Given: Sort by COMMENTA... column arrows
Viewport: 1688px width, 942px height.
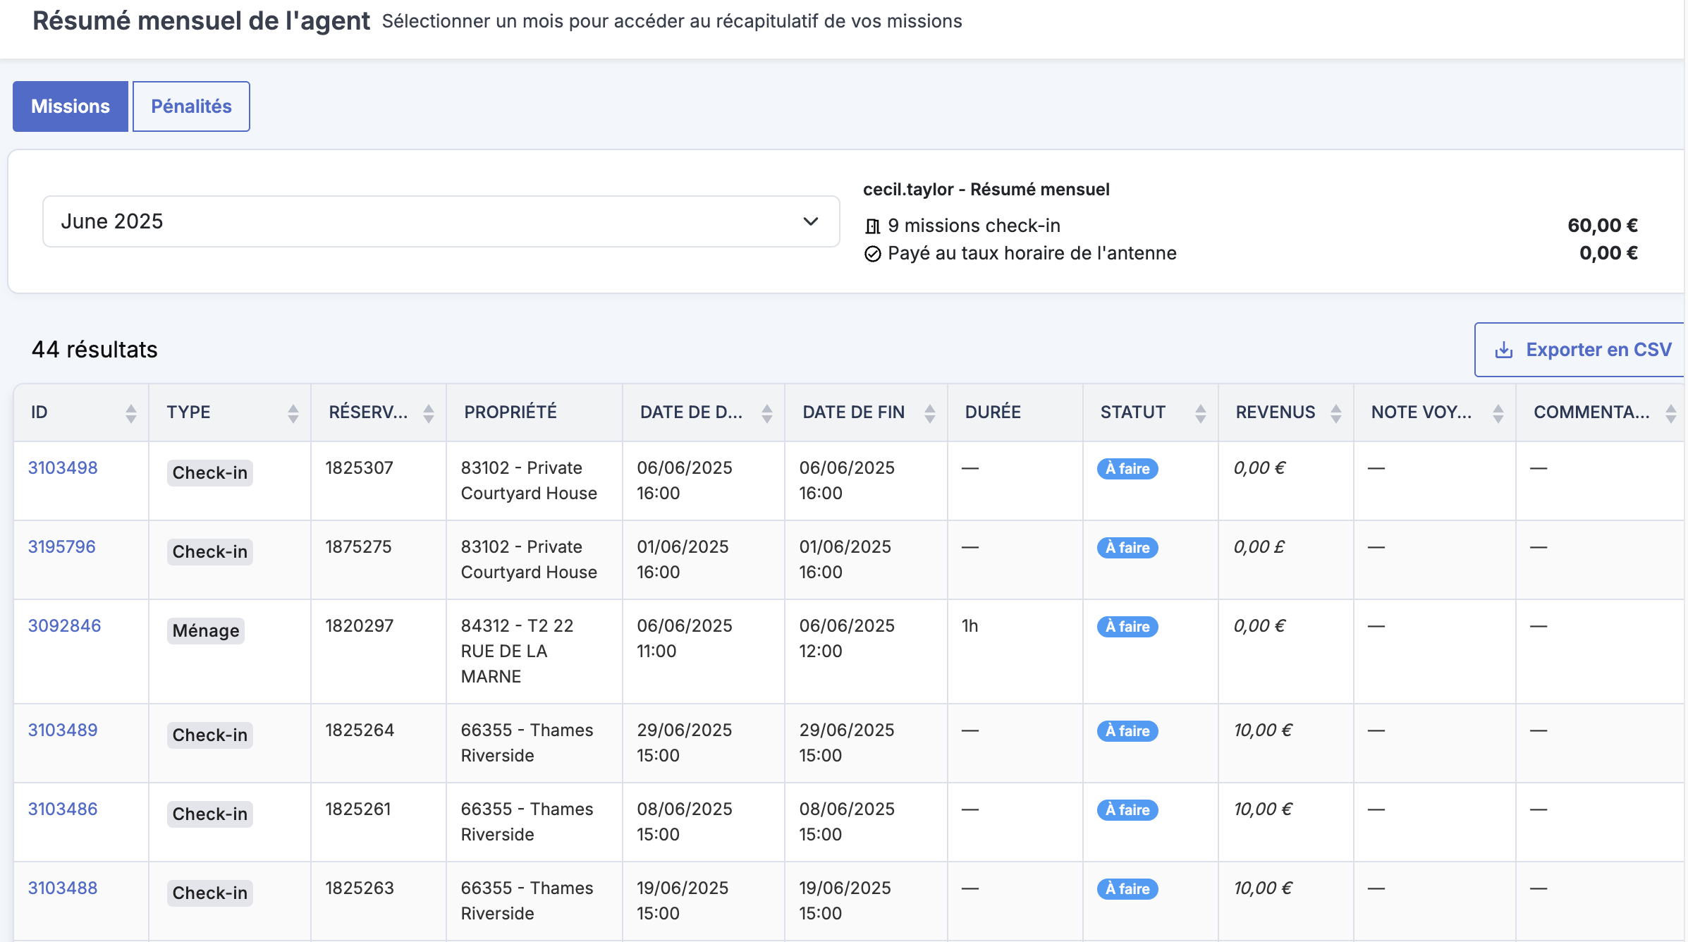Looking at the screenshot, I should (x=1671, y=413).
